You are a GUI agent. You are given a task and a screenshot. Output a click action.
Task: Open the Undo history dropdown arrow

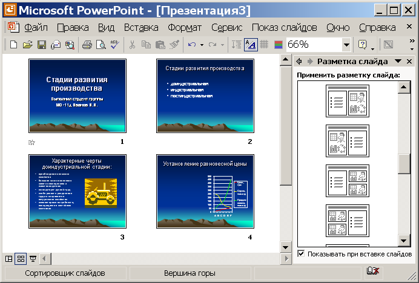pos(202,45)
